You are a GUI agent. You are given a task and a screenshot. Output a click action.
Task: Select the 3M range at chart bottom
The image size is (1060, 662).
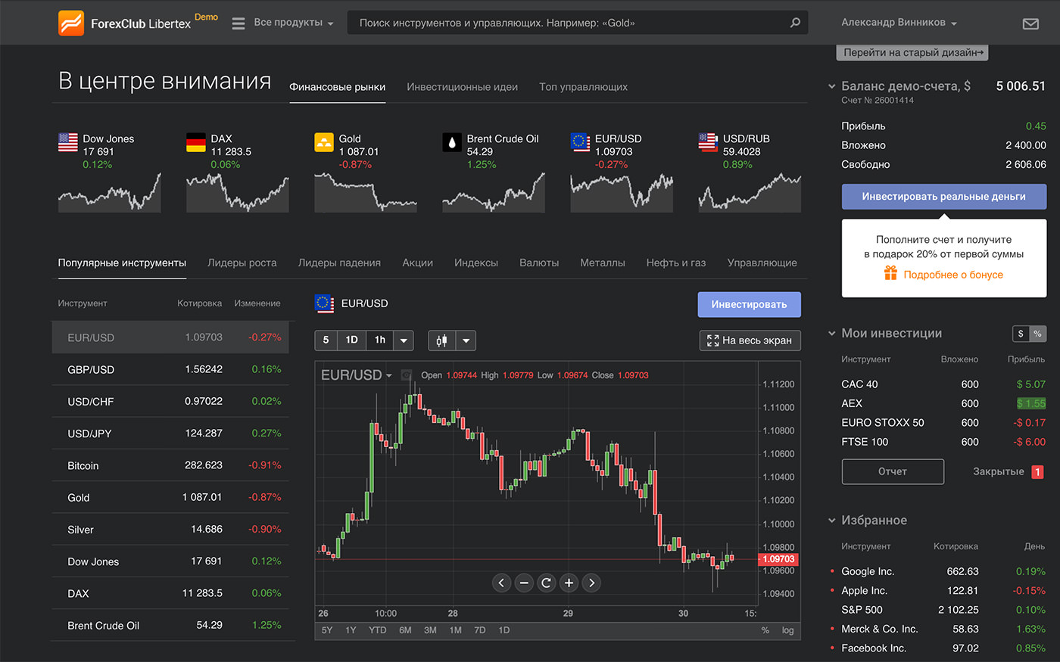pos(430,630)
